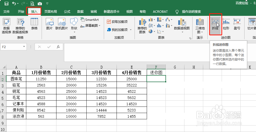
Task: Expand the 我的加载项 dropdown arrow
Action: pos(131,30)
